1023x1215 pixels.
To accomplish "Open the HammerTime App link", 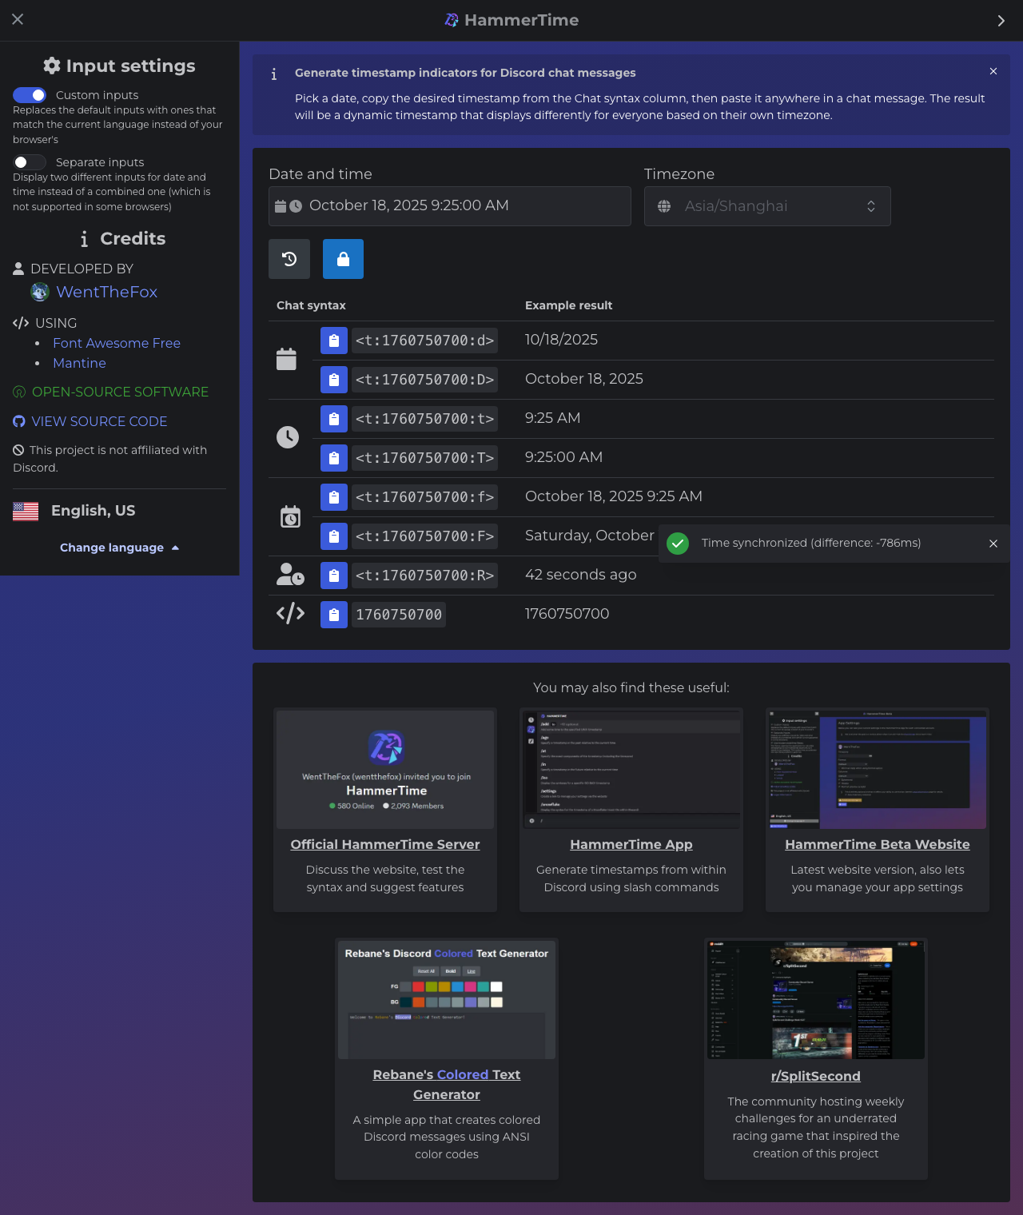I will 631,844.
